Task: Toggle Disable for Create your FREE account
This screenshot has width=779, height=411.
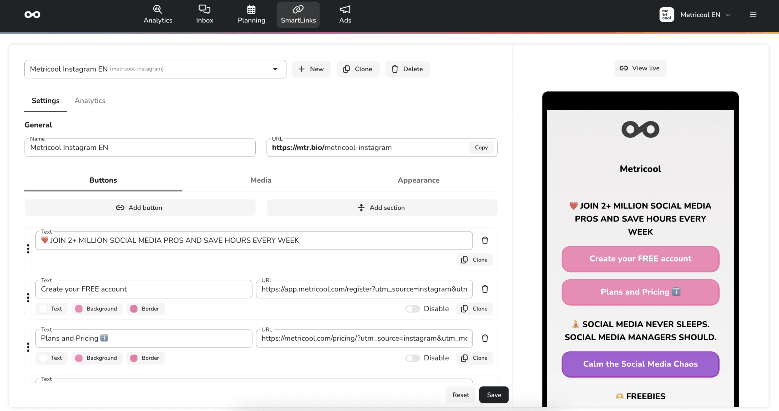Action: tap(412, 309)
